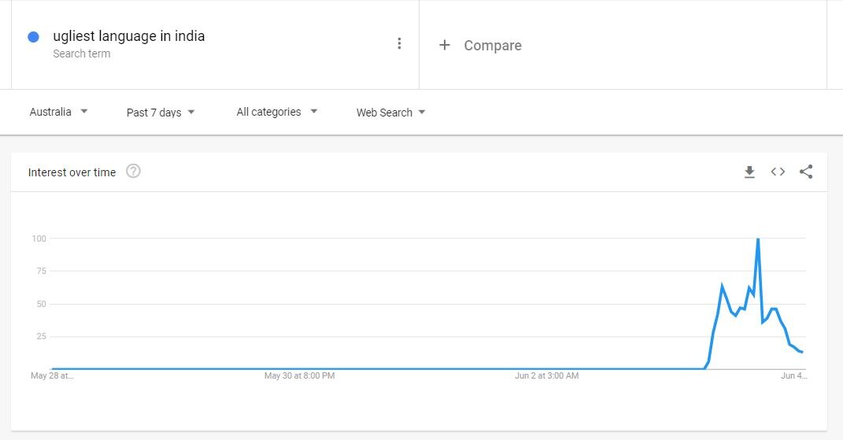843x440 pixels.
Task: Change the Past 7 days range
Action: [161, 113]
